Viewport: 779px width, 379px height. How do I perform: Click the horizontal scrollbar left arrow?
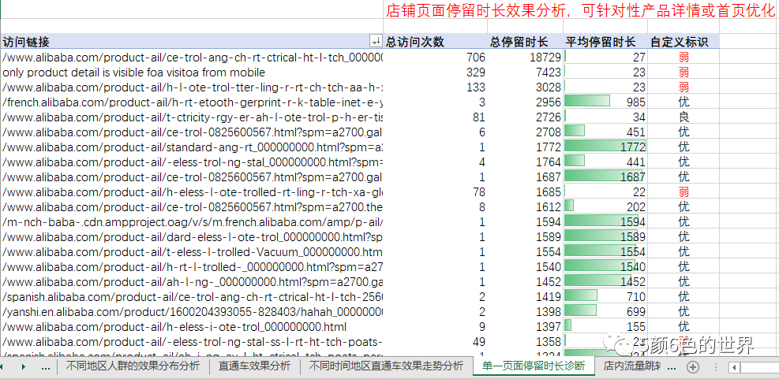tap(733, 367)
